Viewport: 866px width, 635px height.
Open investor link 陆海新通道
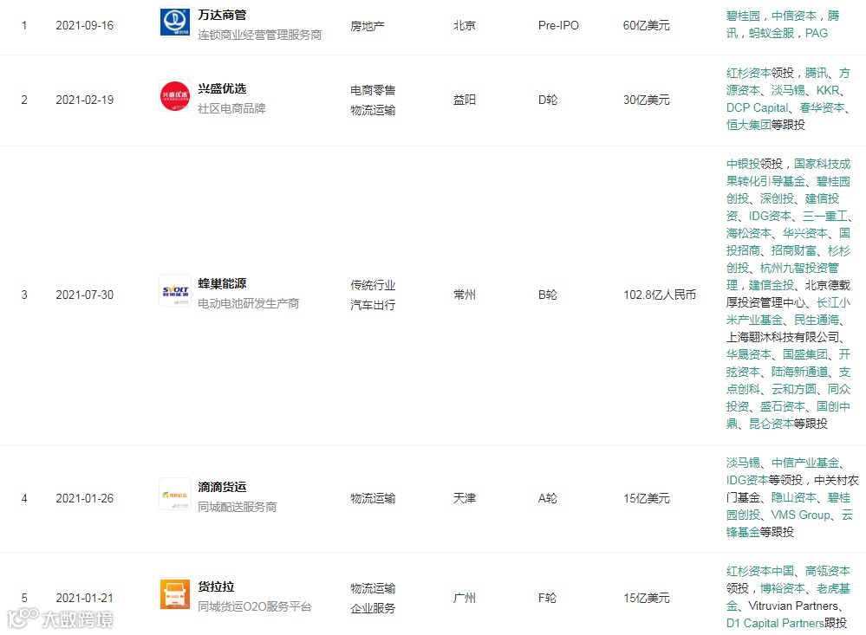coord(800,372)
